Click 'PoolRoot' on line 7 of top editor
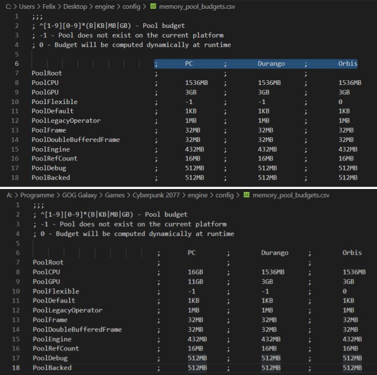Viewport: 377px width, 375px height. 47,73
